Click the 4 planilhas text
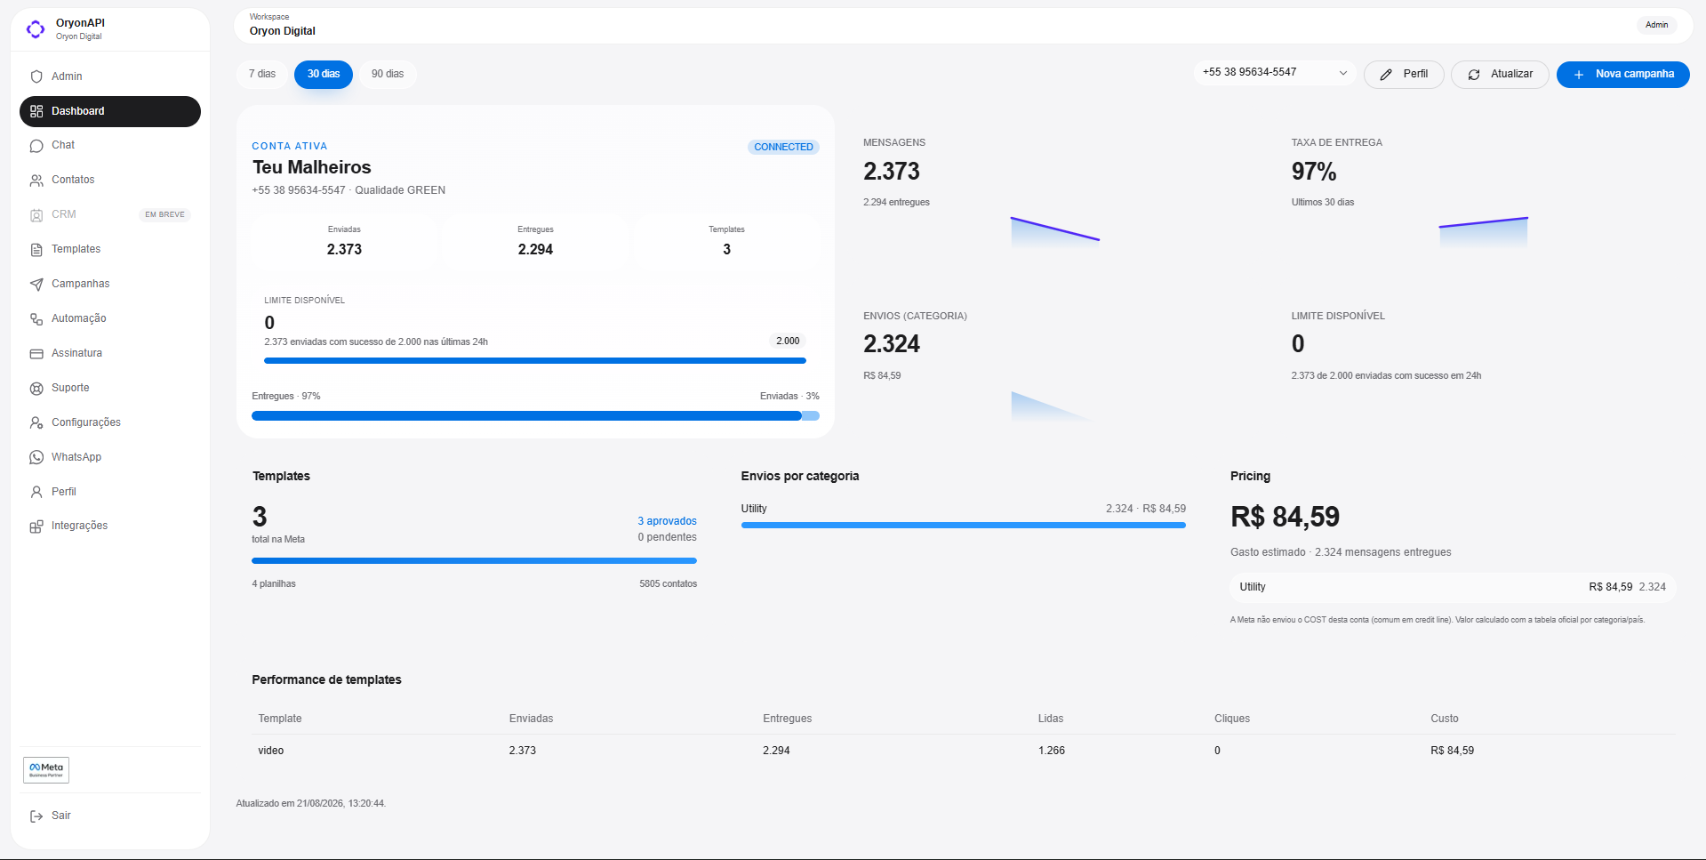The height and width of the screenshot is (860, 1706). coord(274,584)
